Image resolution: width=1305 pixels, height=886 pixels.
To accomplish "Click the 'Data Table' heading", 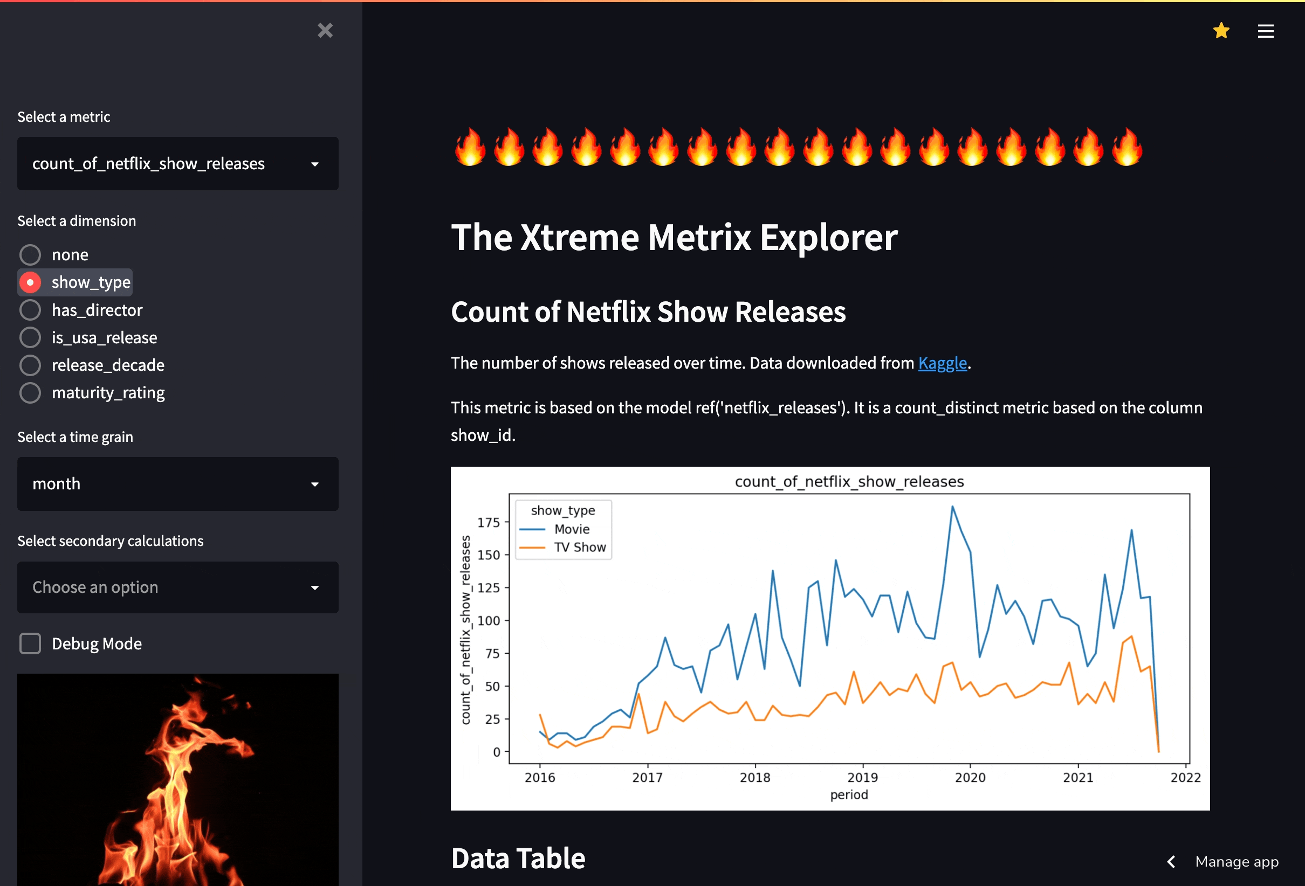I will pos(518,859).
